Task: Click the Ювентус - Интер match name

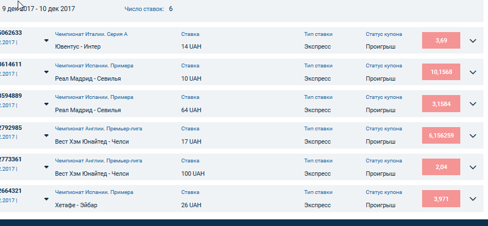Action: 78,46
